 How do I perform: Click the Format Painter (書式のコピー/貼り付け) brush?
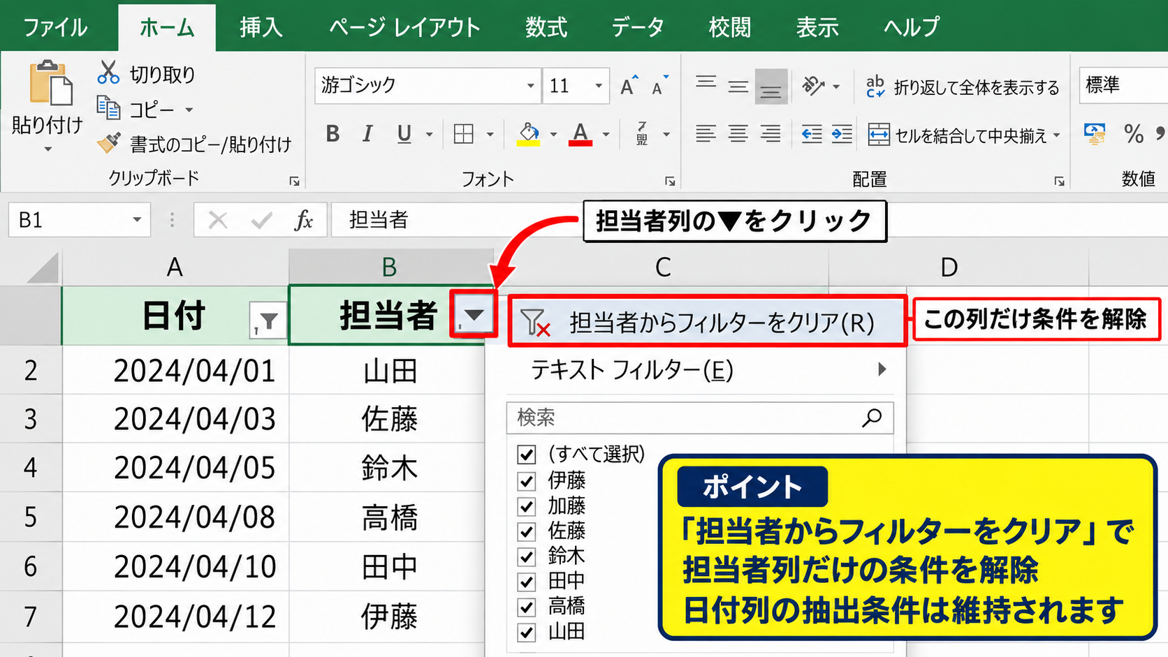[x=108, y=143]
